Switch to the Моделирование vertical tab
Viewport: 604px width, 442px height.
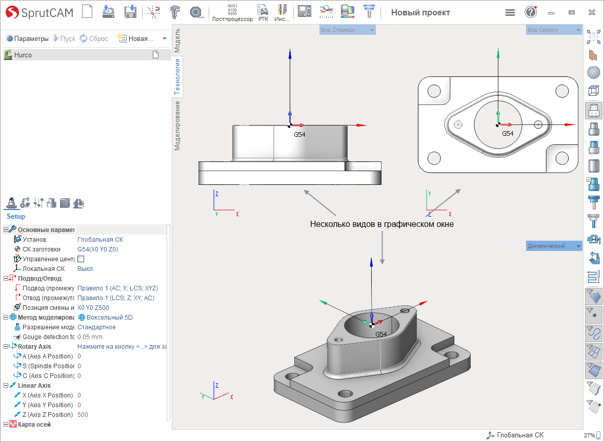click(x=177, y=125)
